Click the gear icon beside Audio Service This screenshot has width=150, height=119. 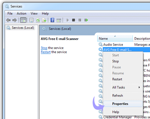pyautogui.click(x=100, y=45)
